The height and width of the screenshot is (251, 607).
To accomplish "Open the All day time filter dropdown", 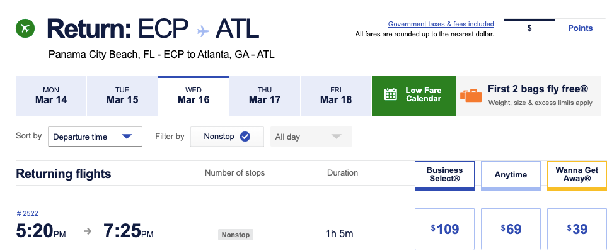I will (311, 137).
